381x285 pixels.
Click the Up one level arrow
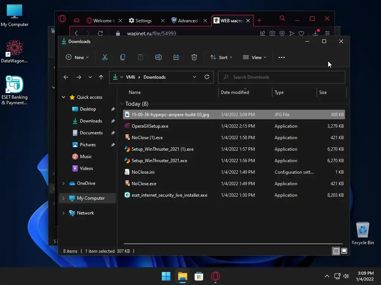tap(101, 77)
